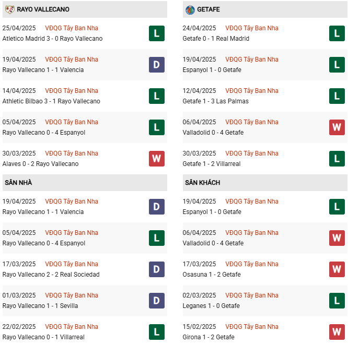The height and width of the screenshot is (344, 348).
Task: Click the W badge for Osasuna 1-2 Getafe
Action: point(337,269)
